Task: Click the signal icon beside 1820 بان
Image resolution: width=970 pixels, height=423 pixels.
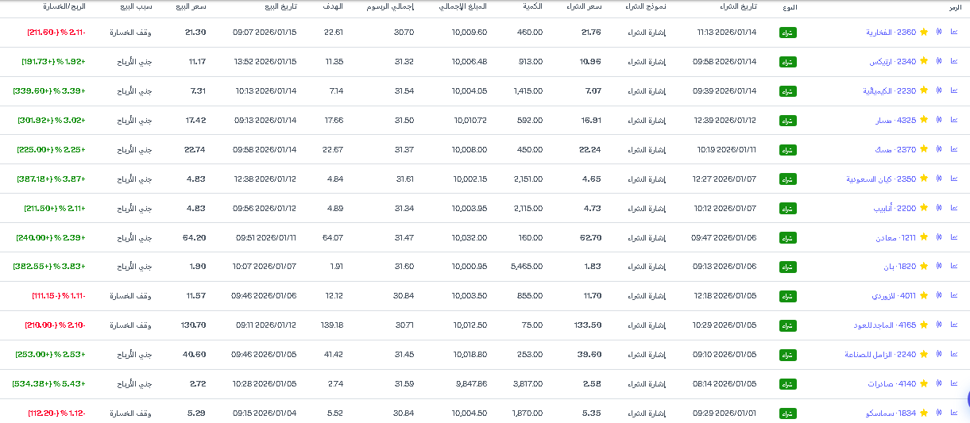Action: point(939,267)
